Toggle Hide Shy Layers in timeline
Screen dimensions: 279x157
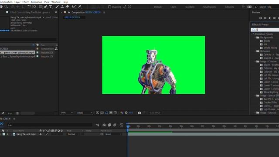point(104,125)
